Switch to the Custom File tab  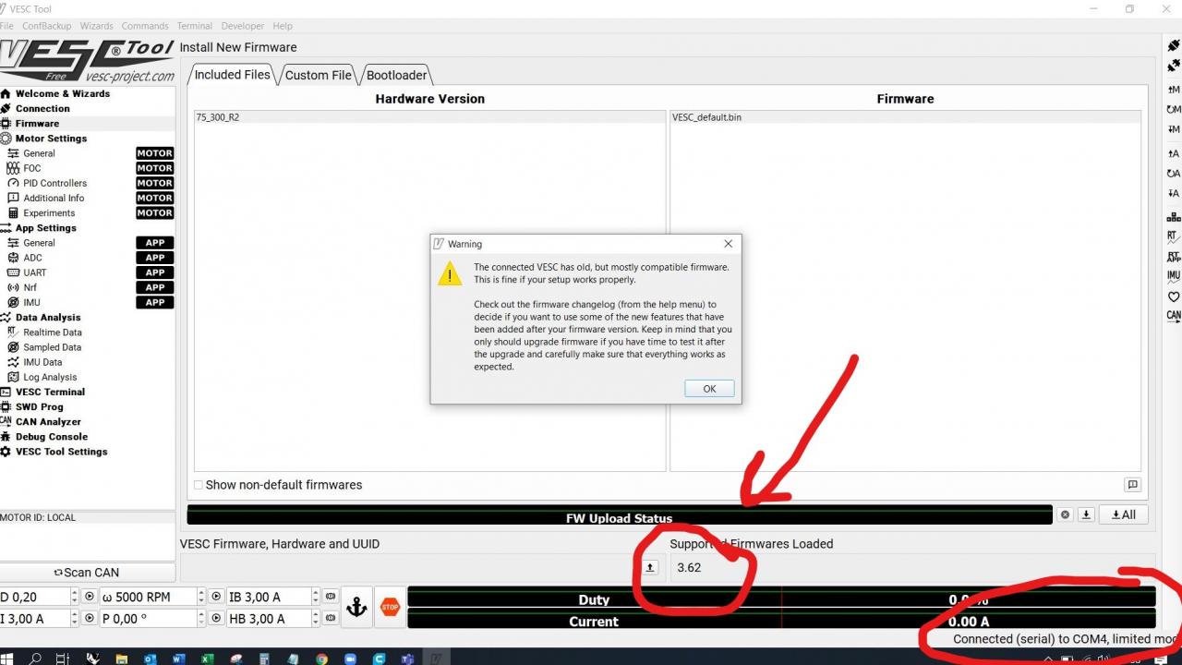(318, 75)
